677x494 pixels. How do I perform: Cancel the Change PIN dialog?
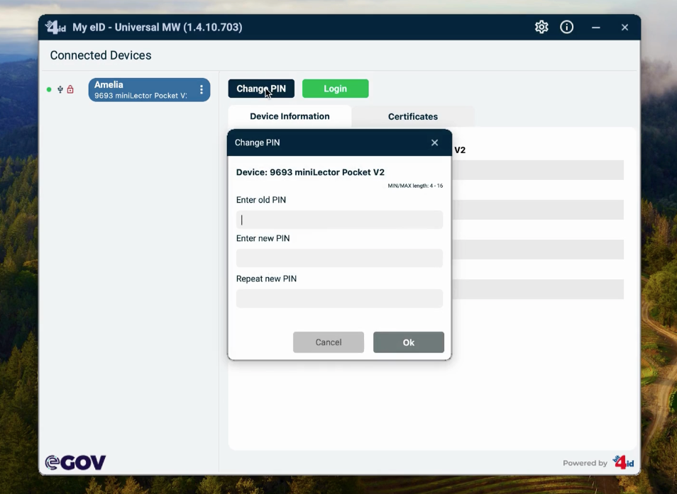pyautogui.click(x=329, y=342)
